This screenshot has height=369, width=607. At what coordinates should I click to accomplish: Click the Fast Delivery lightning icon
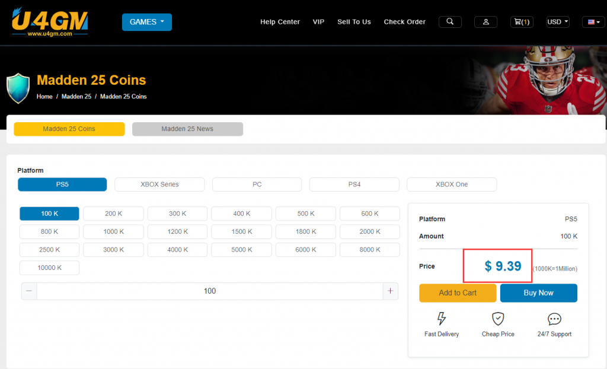pyautogui.click(x=441, y=319)
